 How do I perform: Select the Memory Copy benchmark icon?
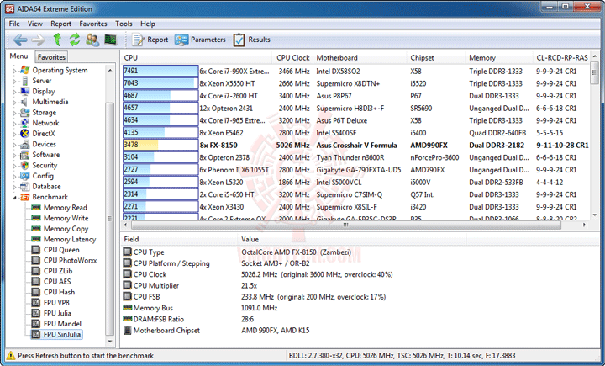(x=36, y=228)
